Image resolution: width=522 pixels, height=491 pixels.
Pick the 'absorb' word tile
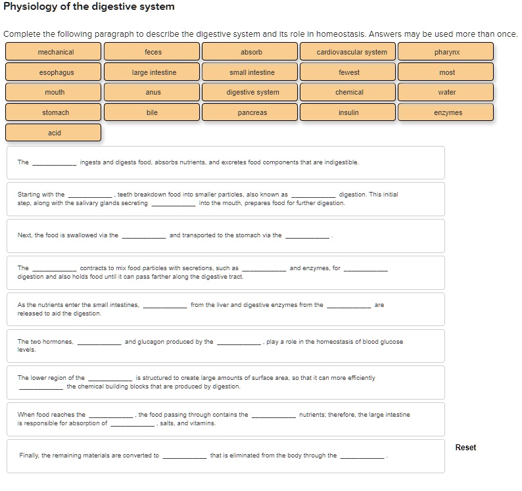[x=250, y=52]
